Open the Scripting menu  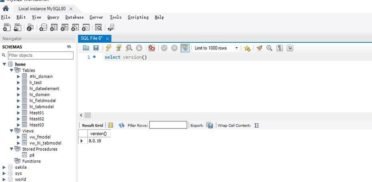pyautogui.click(x=138, y=17)
